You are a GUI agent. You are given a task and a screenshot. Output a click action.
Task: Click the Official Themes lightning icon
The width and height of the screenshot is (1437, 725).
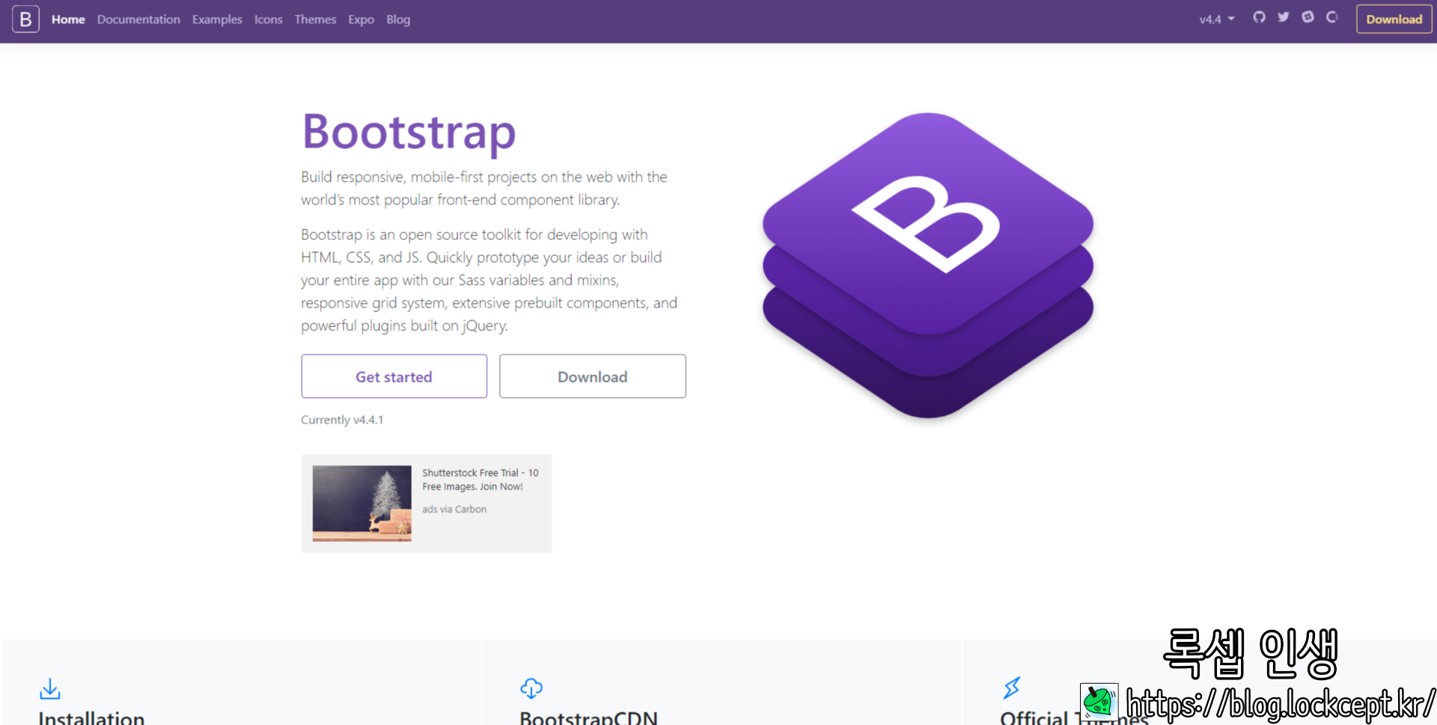tap(1012, 688)
